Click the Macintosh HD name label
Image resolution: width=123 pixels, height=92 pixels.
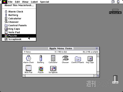[x=115, y=13]
